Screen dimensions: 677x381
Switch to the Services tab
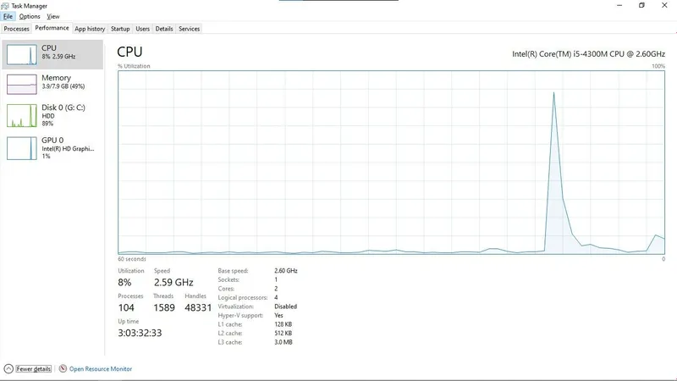pyautogui.click(x=189, y=29)
